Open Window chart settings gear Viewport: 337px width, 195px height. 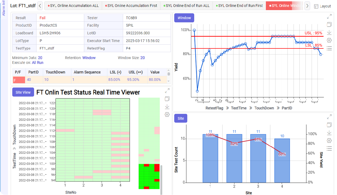pos(329,40)
